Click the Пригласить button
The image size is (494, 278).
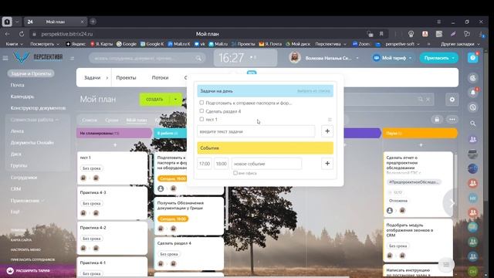click(x=436, y=58)
